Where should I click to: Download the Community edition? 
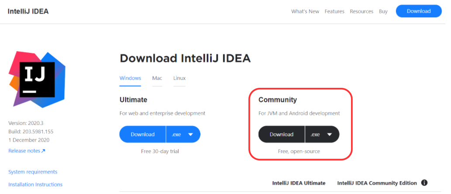pos(282,135)
